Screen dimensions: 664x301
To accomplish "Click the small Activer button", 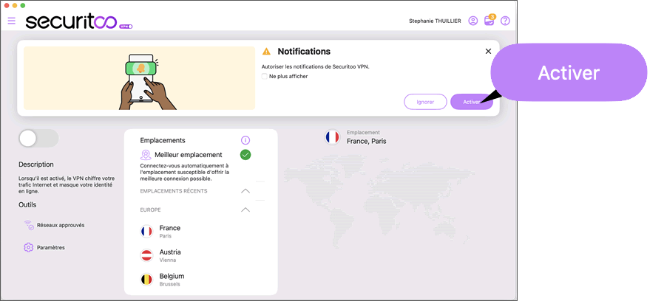I will click(x=471, y=102).
